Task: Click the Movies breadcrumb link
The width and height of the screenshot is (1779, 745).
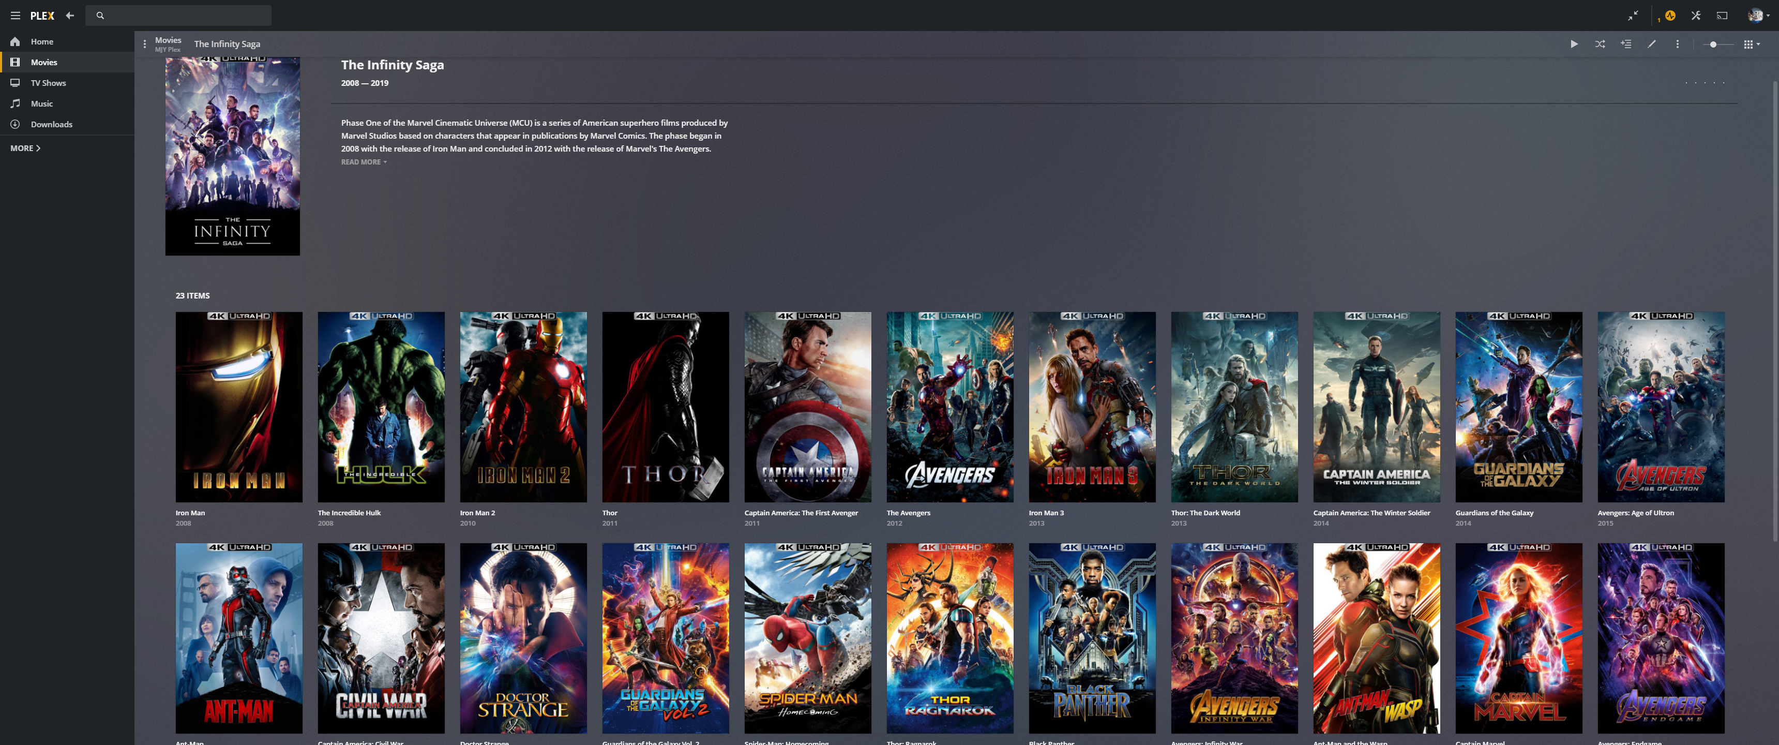Action: [x=168, y=40]
